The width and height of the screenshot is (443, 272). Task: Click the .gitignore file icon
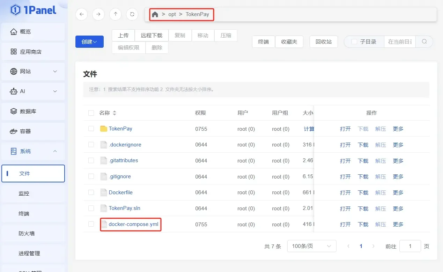(103, 176)
